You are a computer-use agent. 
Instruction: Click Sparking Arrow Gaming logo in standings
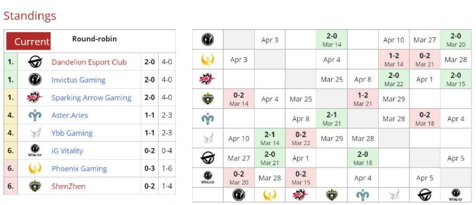pyautogui.click(x=35, y=97)
